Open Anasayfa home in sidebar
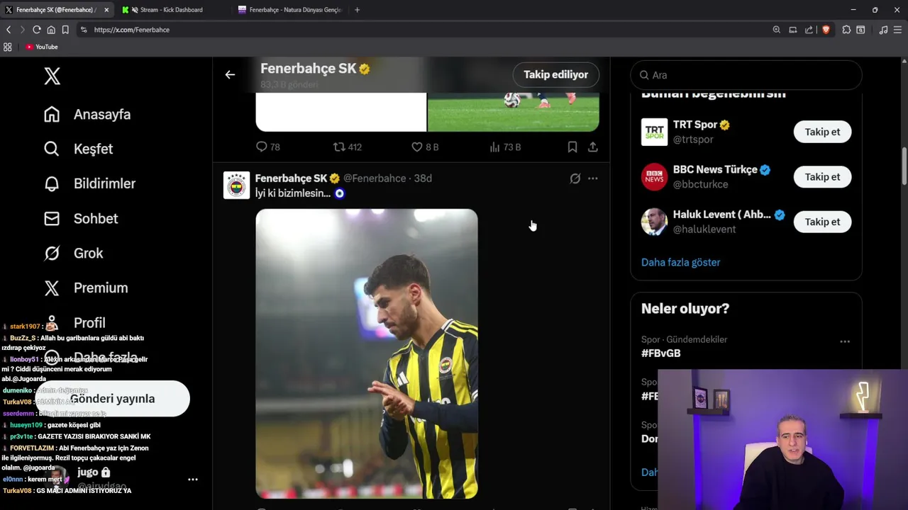908x510 pixels. 87,114
